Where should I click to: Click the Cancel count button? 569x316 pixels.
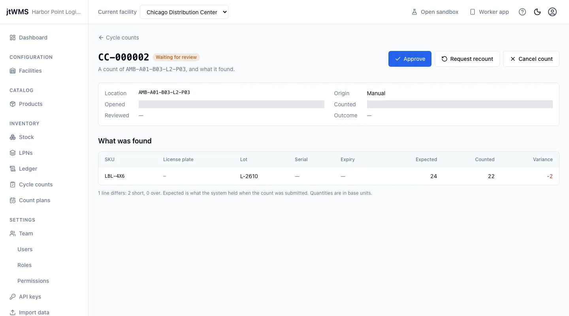click(x=531, y=59)
